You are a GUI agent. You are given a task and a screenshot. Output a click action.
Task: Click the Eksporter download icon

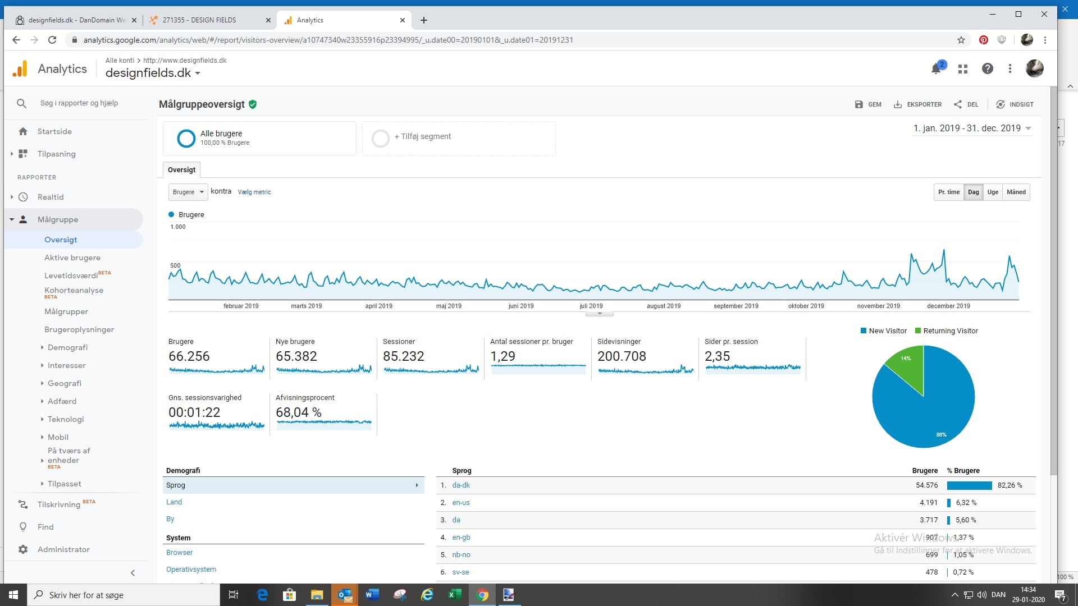tap(898, 104)
